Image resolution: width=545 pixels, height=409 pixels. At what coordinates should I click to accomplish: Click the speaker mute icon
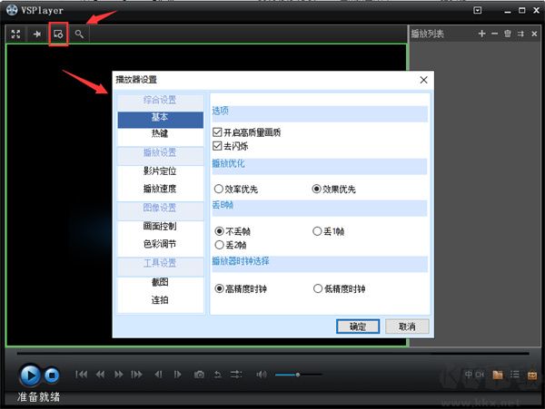point(262,374)
